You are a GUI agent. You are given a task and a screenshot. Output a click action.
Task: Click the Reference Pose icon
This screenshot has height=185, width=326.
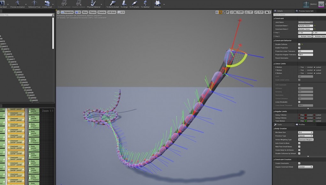point(34,4)
